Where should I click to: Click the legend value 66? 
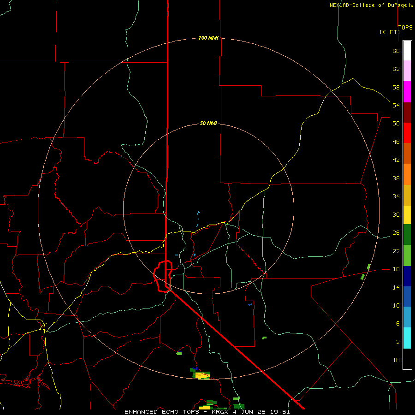coord(396,51)
